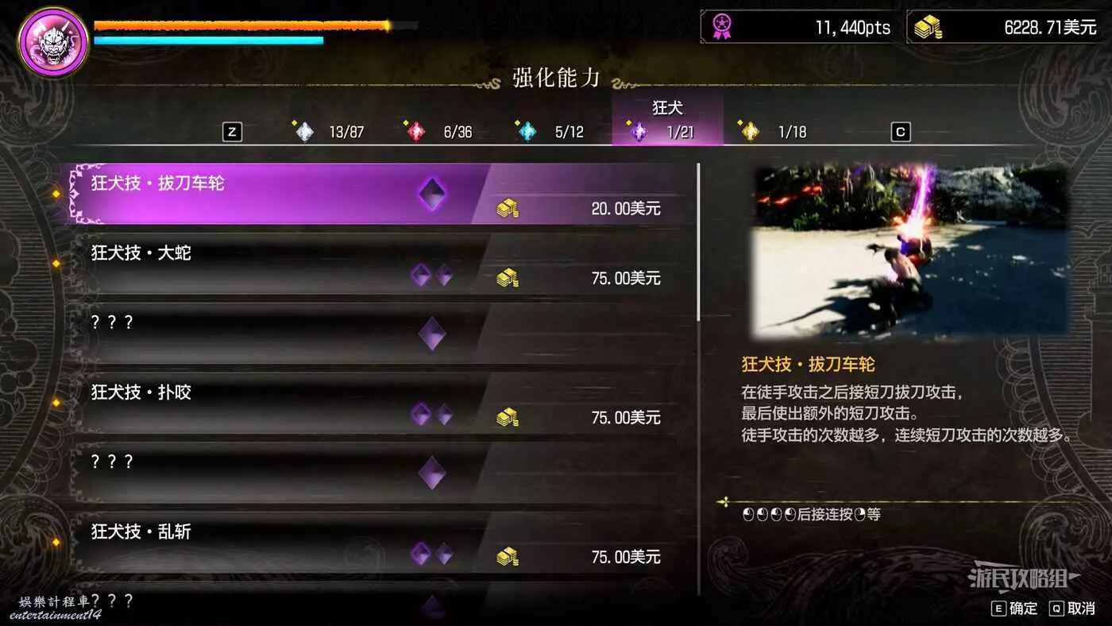The width and height of the screenshot is (1112, 626).
Task: Click the demon mask character portrait icon
Action: tap(53, 41)
